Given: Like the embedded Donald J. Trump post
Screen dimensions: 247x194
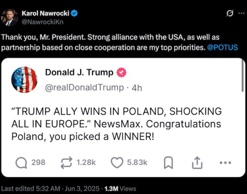Looking at the screenshot, I should click(117, 163).
